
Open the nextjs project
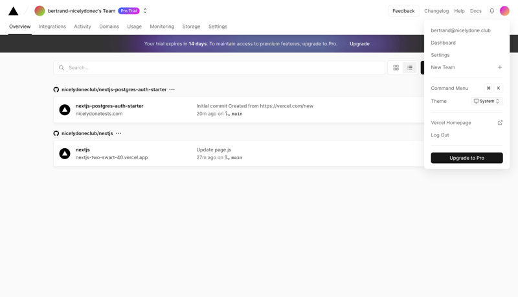coord(83,149)
